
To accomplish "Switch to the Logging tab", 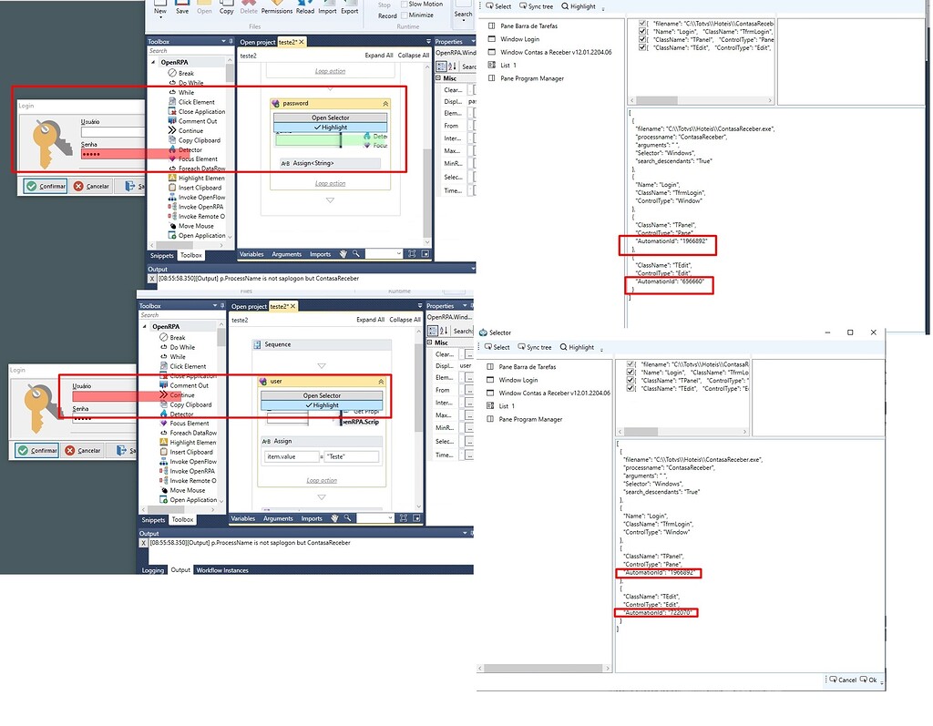I will 151,570.
